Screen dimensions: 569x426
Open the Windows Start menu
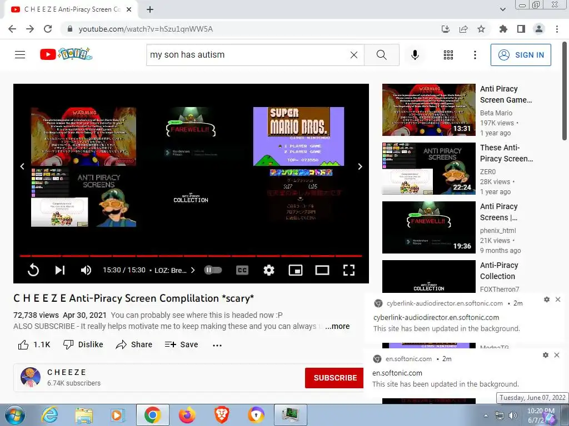14,415
